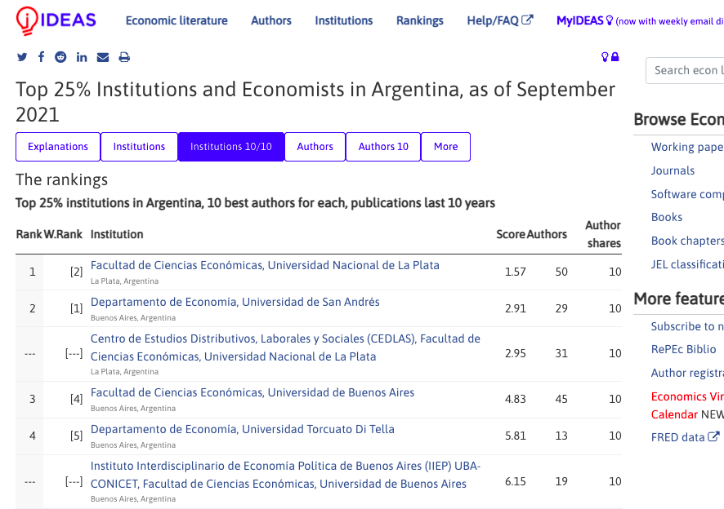The height and width of the screenshot is (509, 724).
Task: Switch to the Authors tab
Action: click(315, 147)
